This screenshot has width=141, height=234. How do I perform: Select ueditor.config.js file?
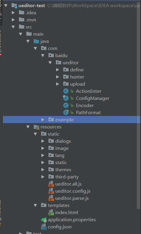pos(73,191)
